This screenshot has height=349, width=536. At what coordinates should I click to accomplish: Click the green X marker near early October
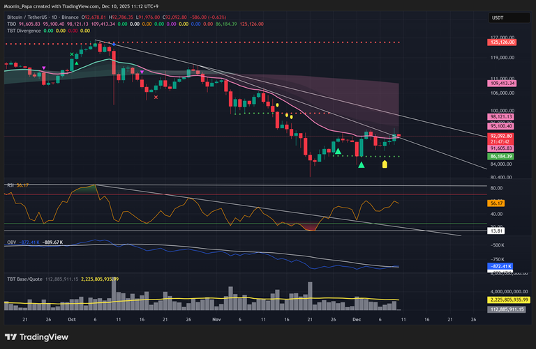pyautogui.click(x=71, y=54)
